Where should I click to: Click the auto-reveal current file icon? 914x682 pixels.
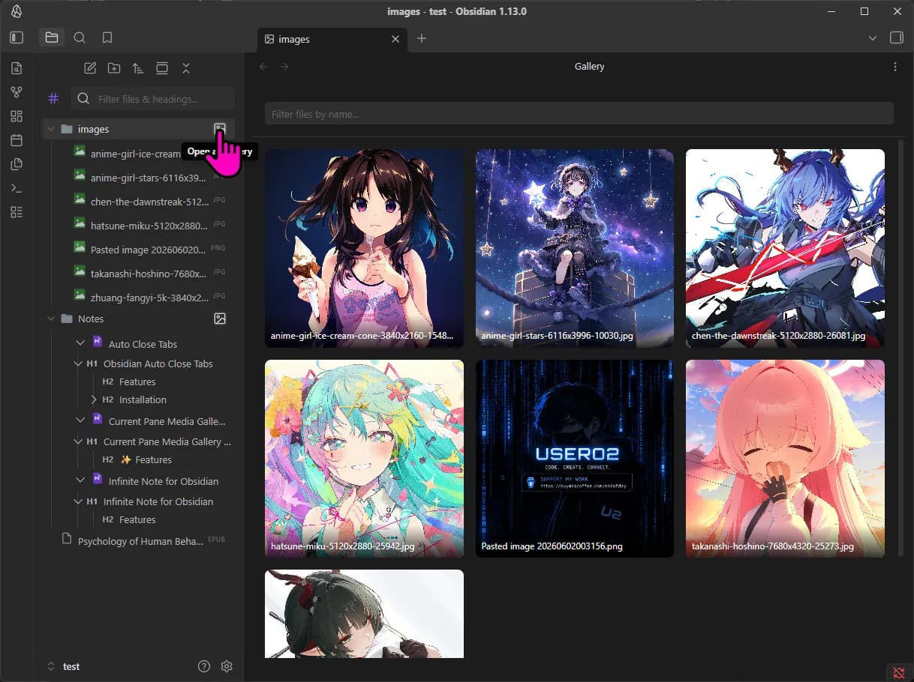click(162, 68)
